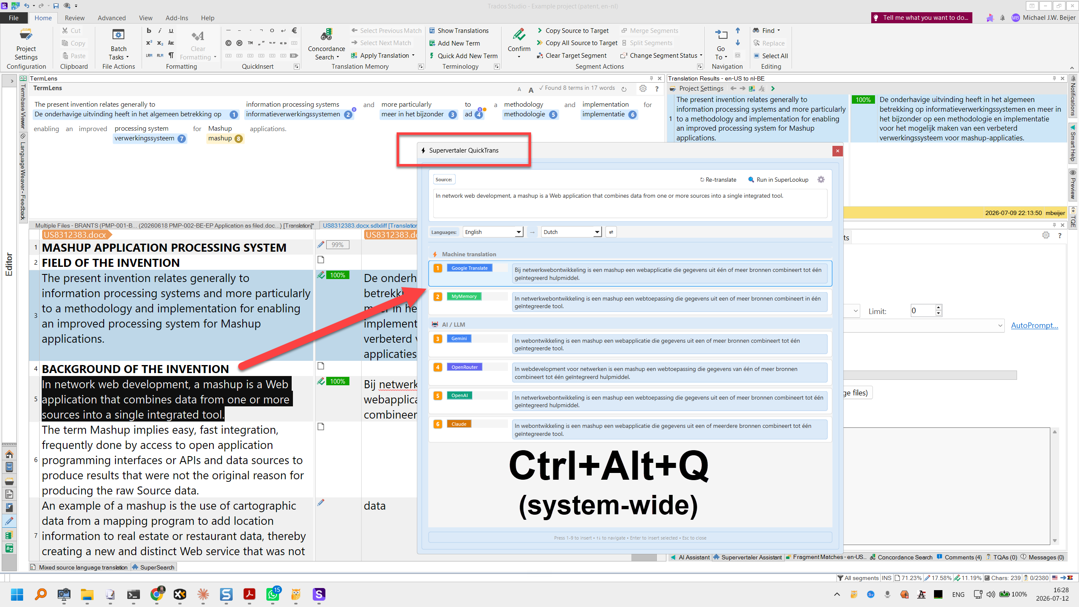Decrease TermLens font size with small A
The image size is (1079, 607).
click(519, 89)
